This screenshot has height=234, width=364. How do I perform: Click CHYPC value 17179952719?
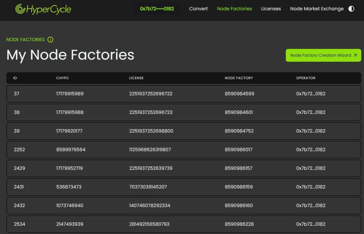pos(69,168)
